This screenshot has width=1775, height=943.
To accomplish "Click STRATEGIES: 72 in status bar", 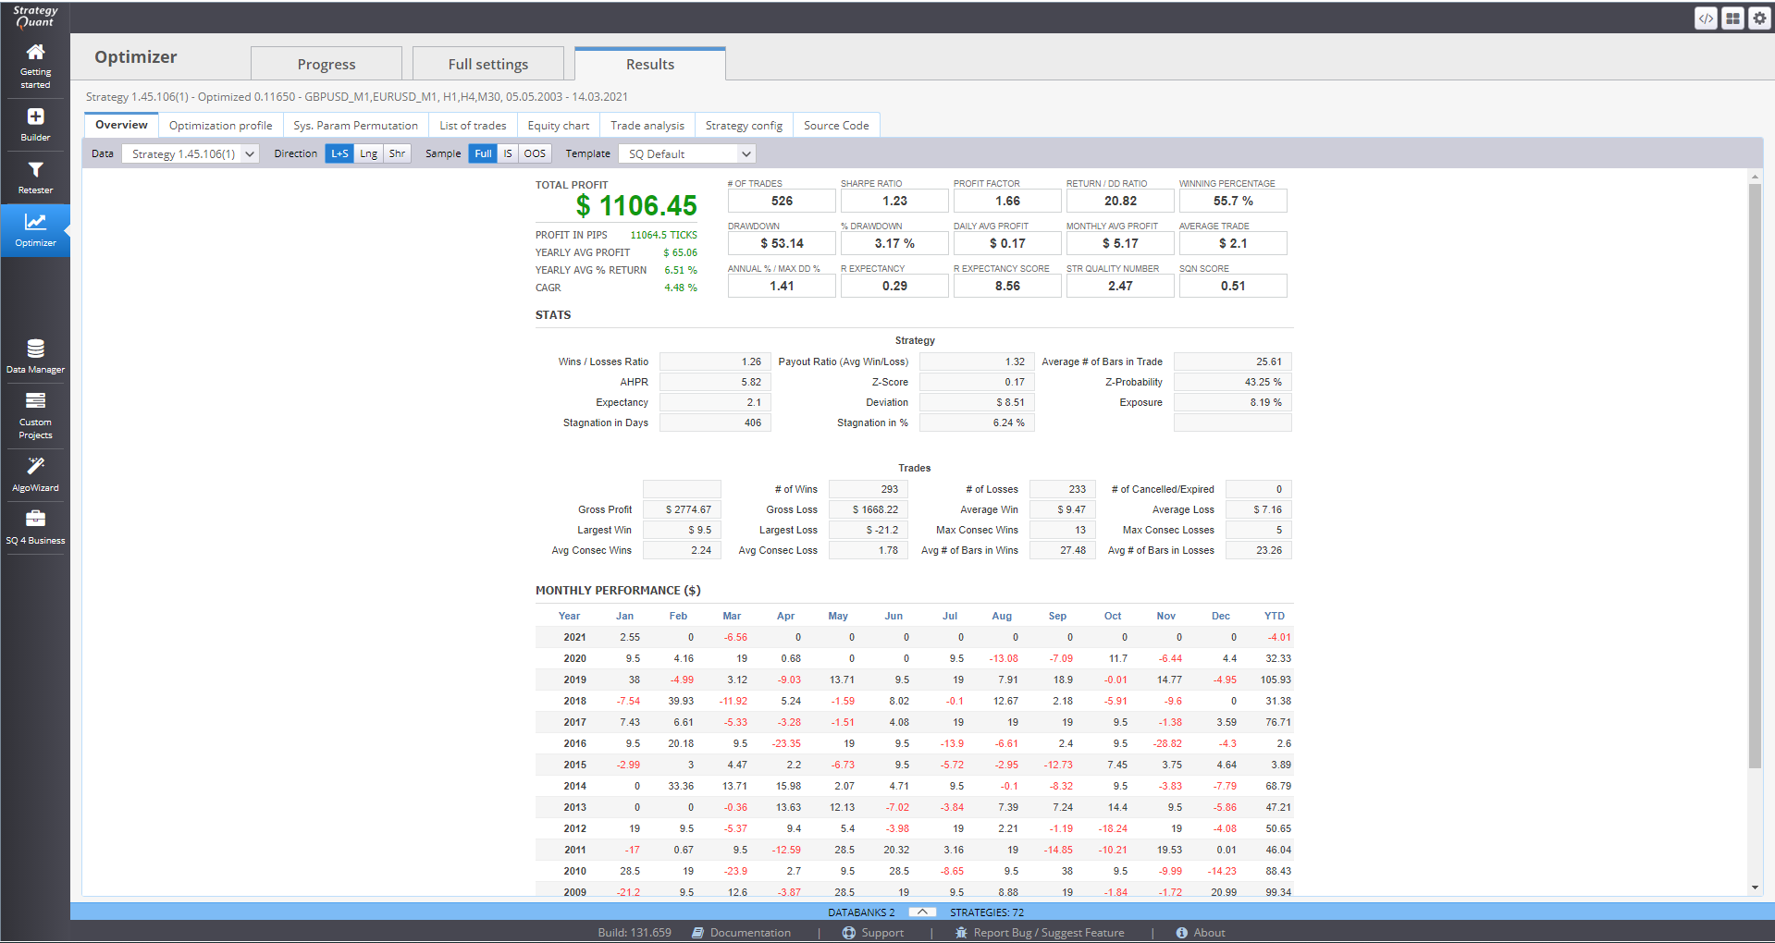I will click(x=987, y=912).
